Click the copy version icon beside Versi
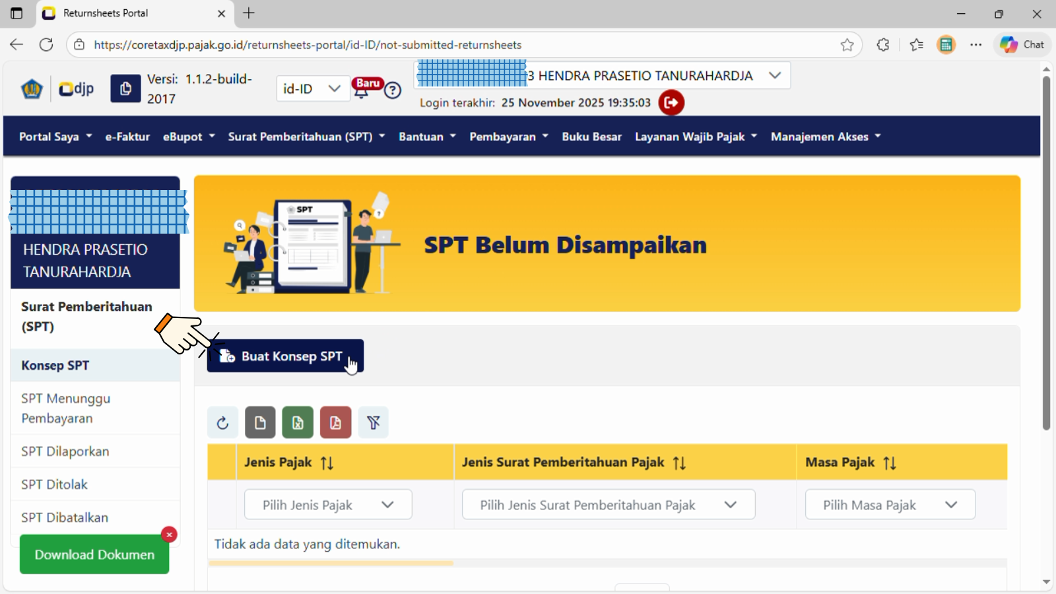The image size is (1056, 594). click(x=125, y=88)
